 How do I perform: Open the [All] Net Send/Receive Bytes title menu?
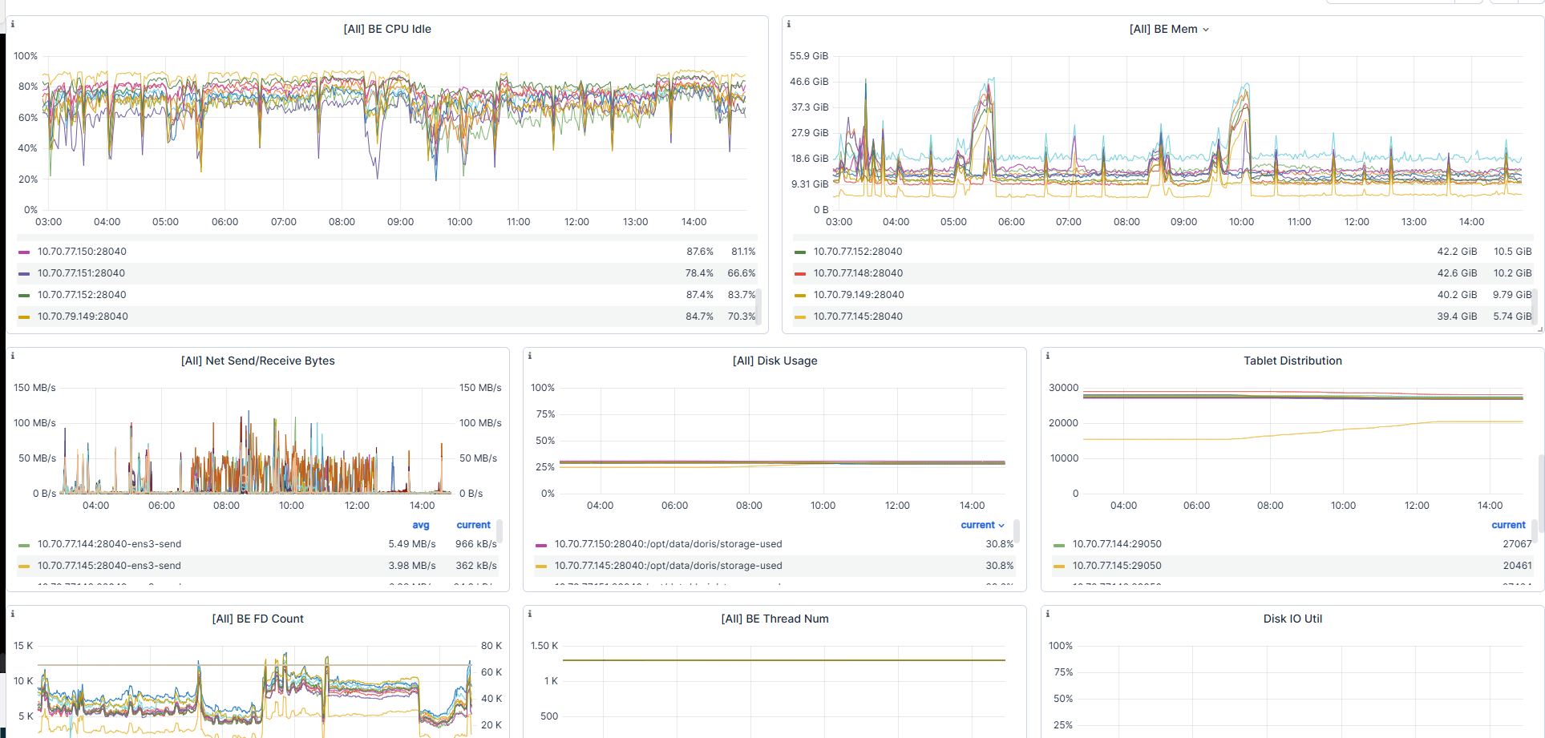258,361
